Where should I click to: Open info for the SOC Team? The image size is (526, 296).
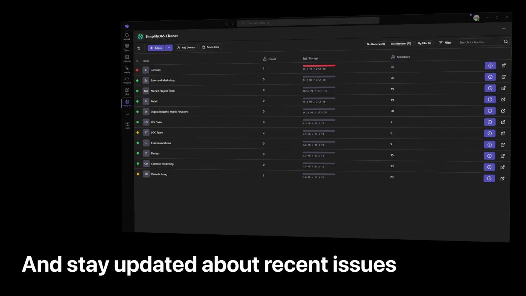click(490, 133)
